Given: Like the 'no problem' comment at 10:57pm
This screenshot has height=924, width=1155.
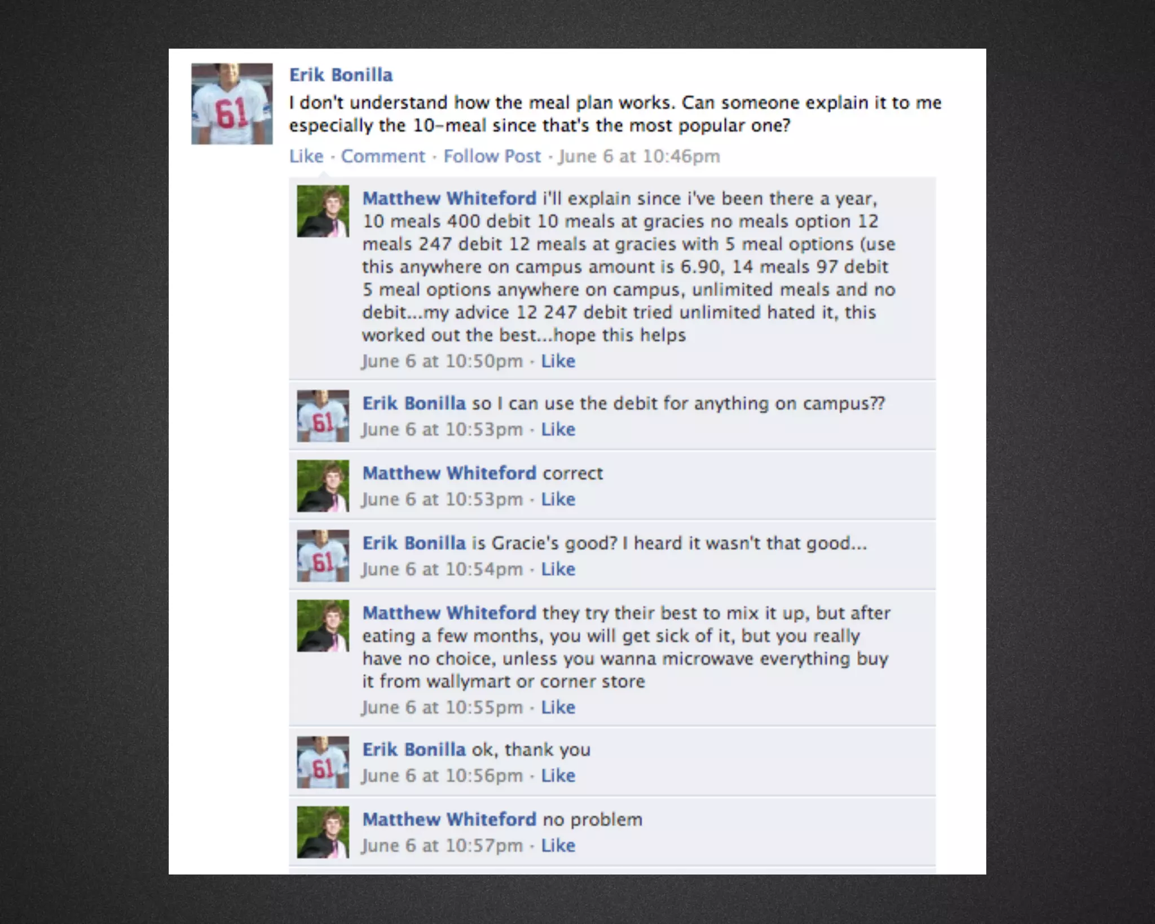Looking at the screenshot, I should tap(558, 846).
